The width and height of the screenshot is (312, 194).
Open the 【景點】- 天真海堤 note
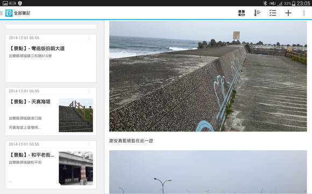[x=51, y=111]
